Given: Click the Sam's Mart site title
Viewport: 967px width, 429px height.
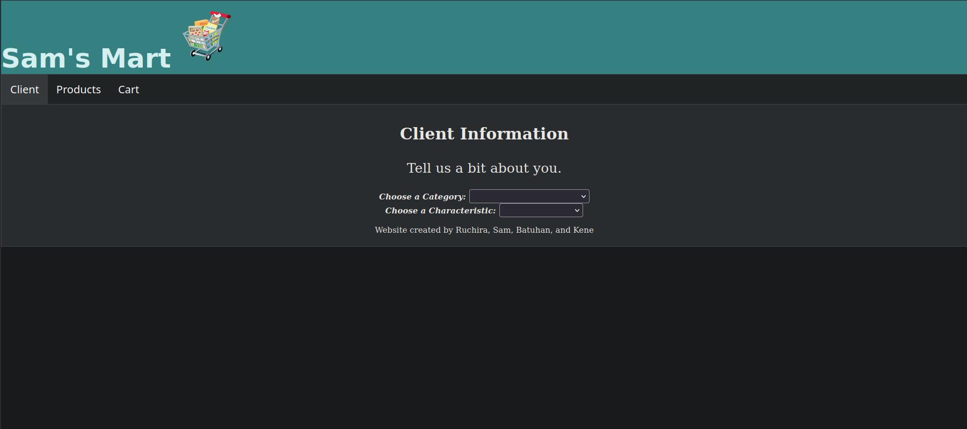Looking at the screenshot, I should (x=86, y=58).
